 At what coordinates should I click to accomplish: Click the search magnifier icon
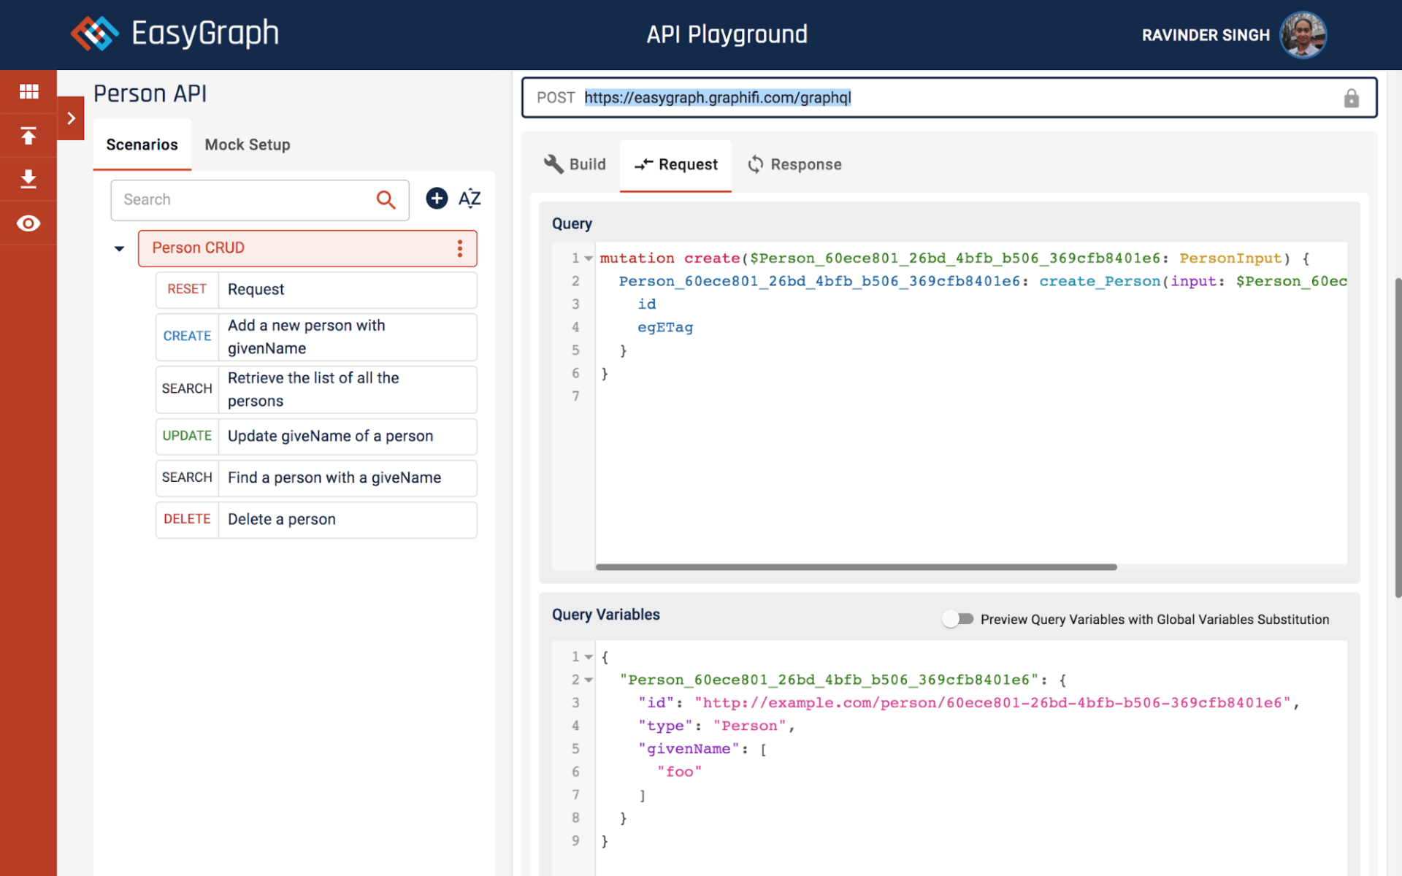point(386,200)
